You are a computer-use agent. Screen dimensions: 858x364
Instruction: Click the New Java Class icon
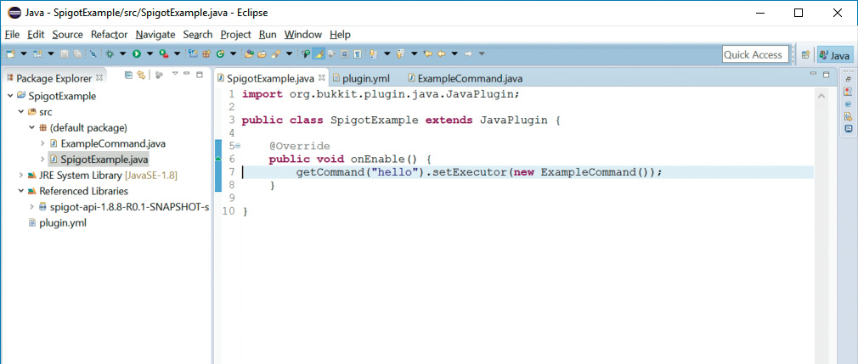click(221, 53)
